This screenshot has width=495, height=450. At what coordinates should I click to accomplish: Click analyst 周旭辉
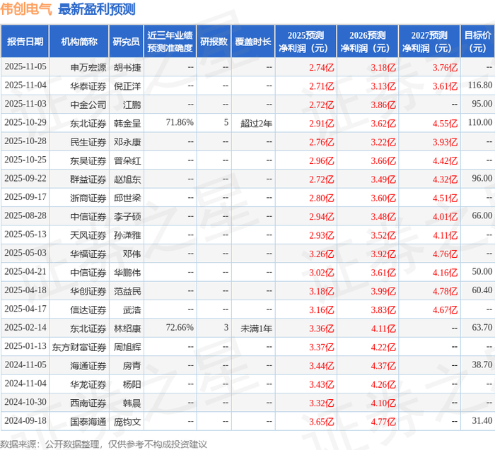(x=127, y=347)
